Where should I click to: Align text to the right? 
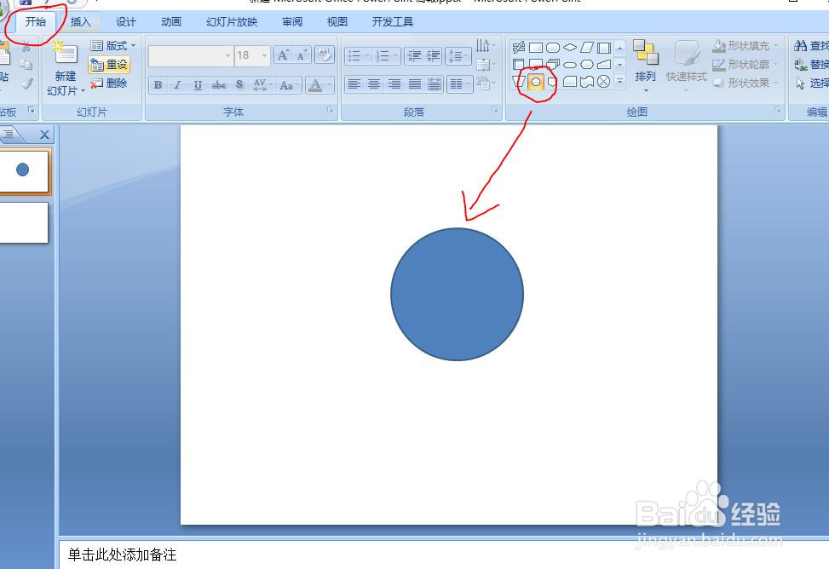(x=394, y=84)
